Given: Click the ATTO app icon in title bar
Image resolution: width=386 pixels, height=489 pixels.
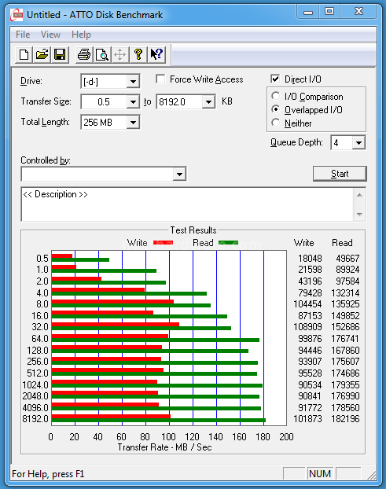Looking at the screenshot, I should (17, 15).
